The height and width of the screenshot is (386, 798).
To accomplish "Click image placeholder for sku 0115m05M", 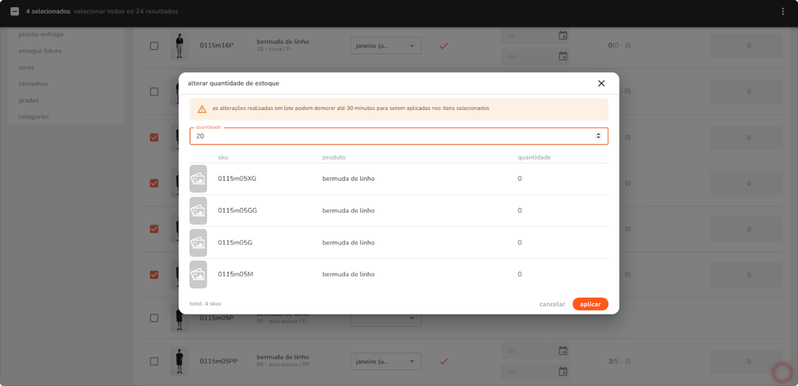I will (198, 274).
